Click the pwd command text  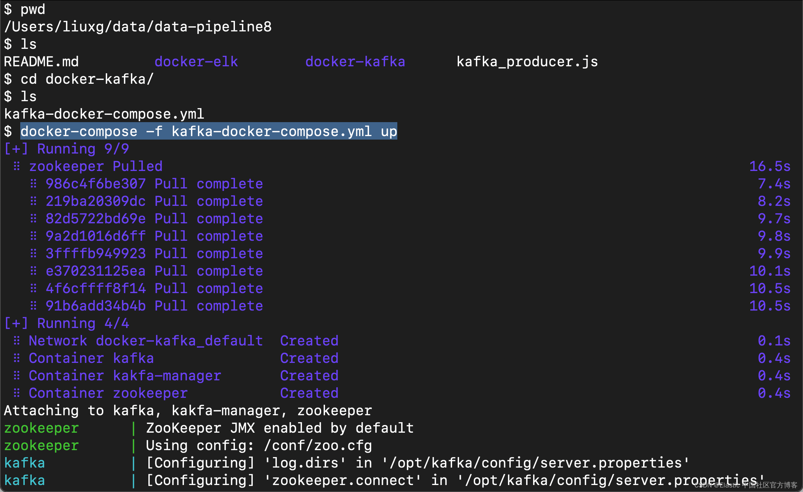click(33, 9)
